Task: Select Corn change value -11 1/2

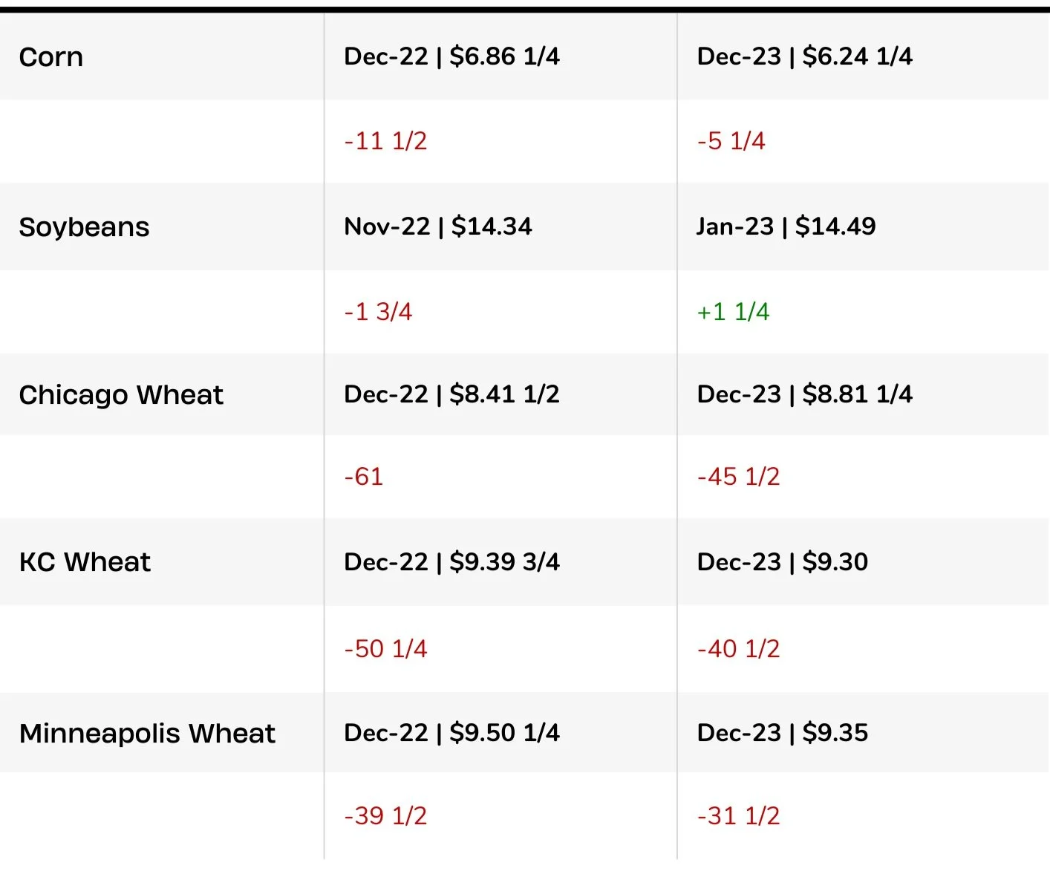Action: (385, 141)
